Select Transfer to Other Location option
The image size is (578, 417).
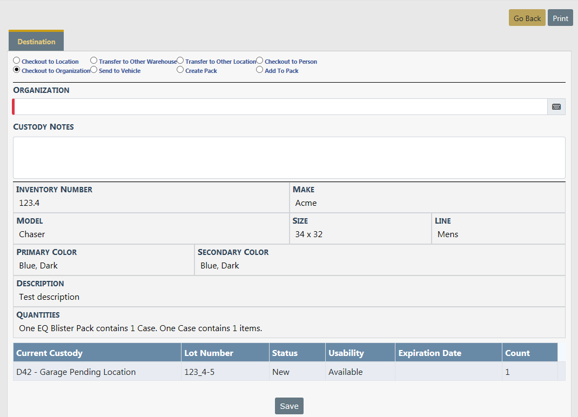(x=180, y=61)
